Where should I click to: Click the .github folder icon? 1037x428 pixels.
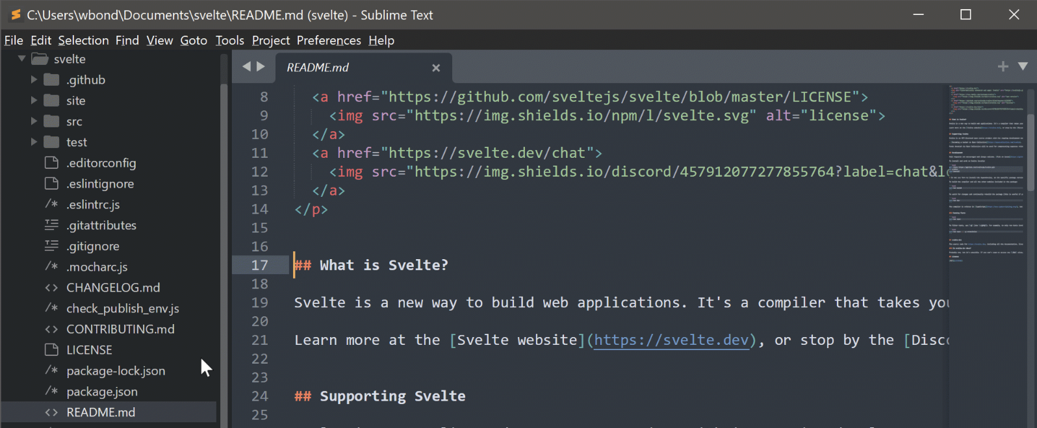tap(51, 79)
